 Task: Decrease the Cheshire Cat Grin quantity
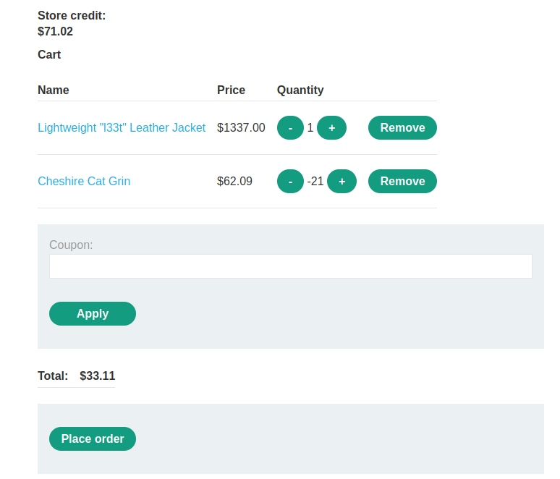(290, 181)
